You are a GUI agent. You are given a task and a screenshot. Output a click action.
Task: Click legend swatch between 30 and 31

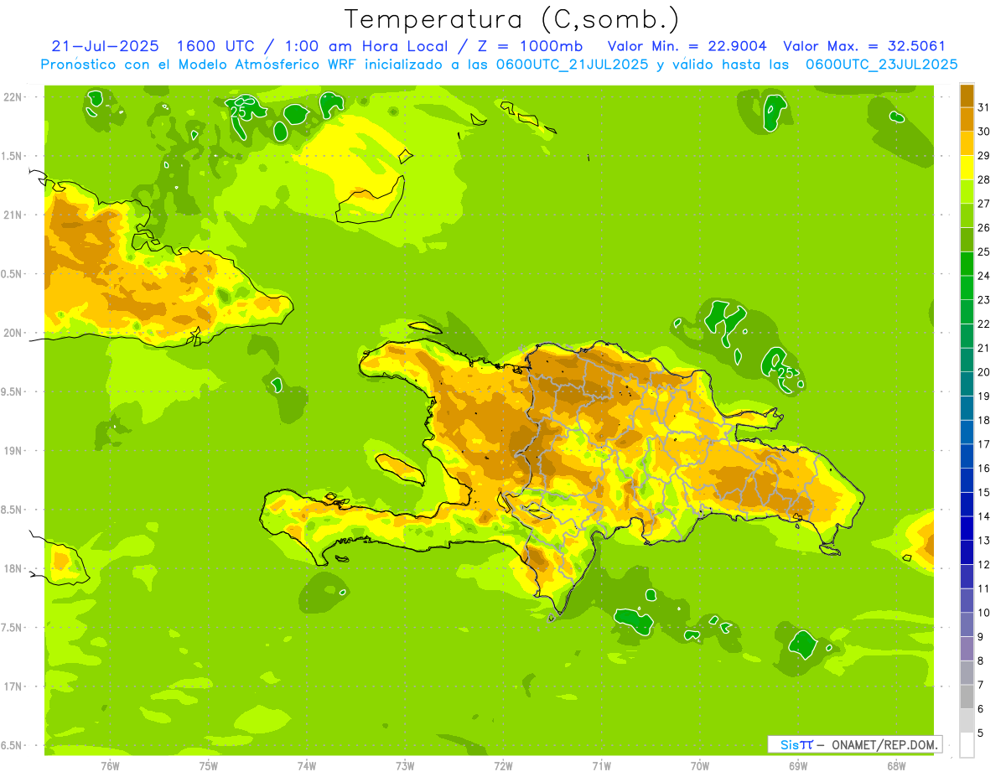(x=967, y=119)
